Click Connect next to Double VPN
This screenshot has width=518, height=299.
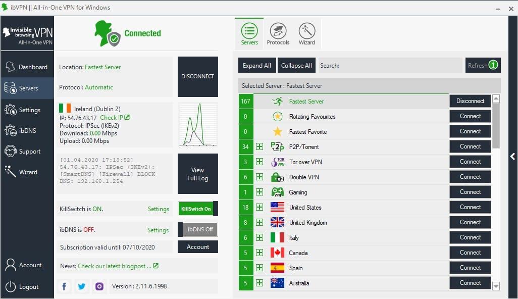click(x=470, y=177)
